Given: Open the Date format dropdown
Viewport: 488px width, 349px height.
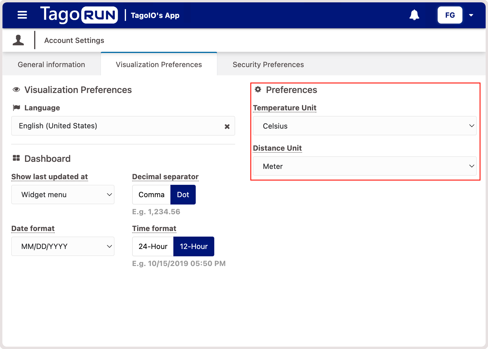Looking at the screenshot, I should pyautogui.click(x=63, y=246).
